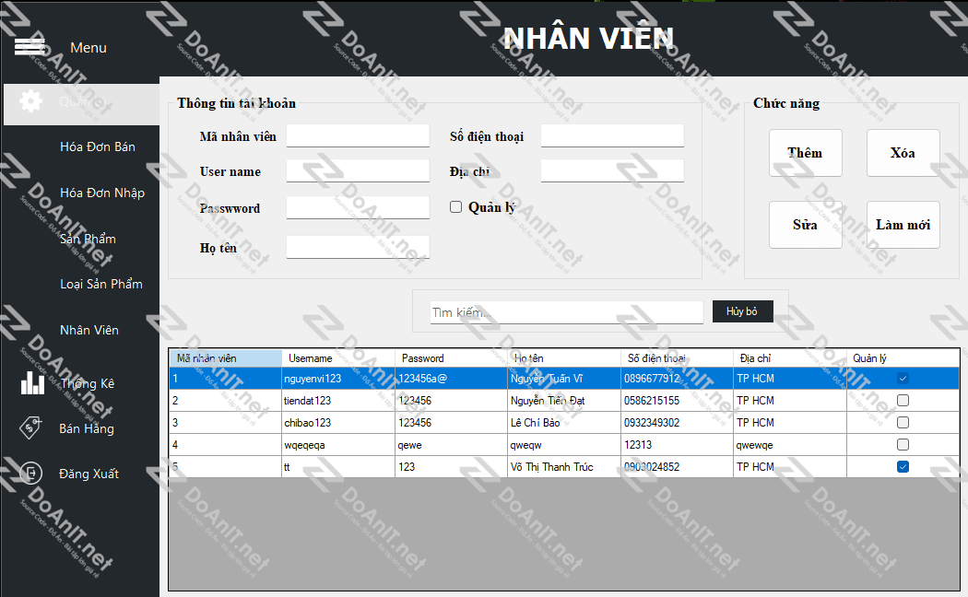This screenshot has height=597, width=968.
Task: Click the Bán Hàng price tag icon
Action: tap(31, 427)
